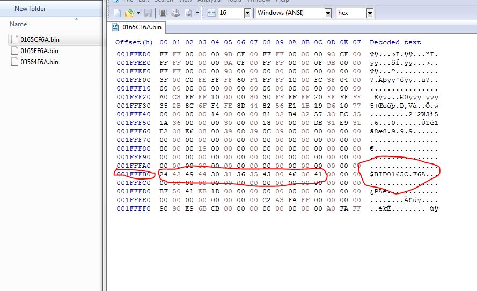Click the Save floppy disk icon

pyautogui.click(x=148, y=13)
